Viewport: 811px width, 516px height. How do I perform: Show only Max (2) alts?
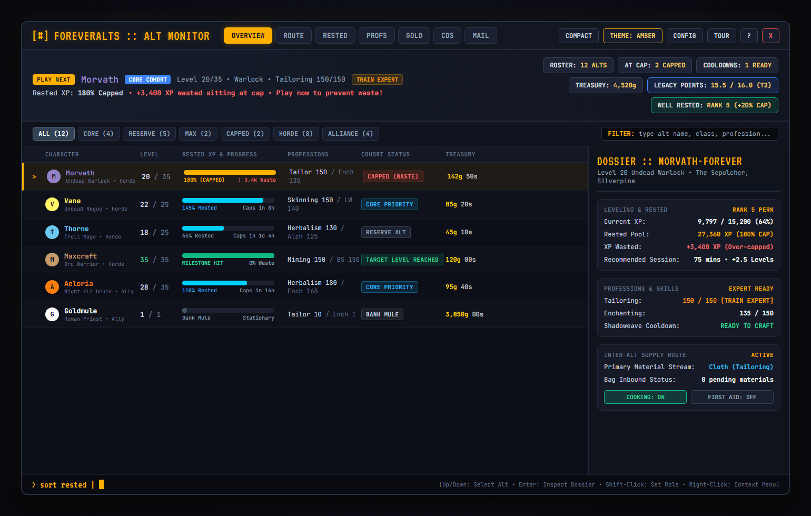tap(198, 134)
